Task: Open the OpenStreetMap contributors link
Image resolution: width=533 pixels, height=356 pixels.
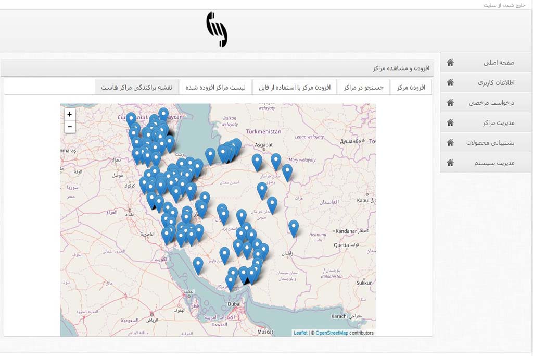Action: pos(332,333)
